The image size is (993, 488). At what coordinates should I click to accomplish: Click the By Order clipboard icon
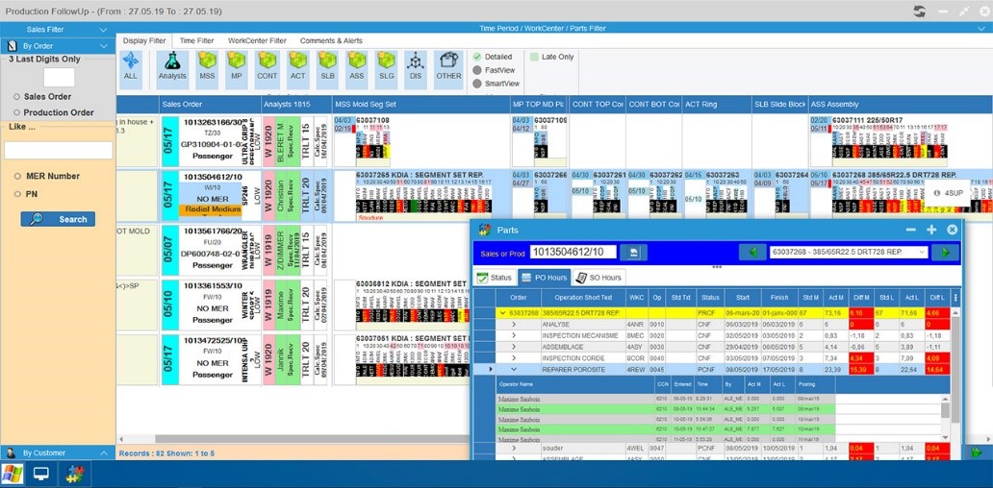point(11,45)
